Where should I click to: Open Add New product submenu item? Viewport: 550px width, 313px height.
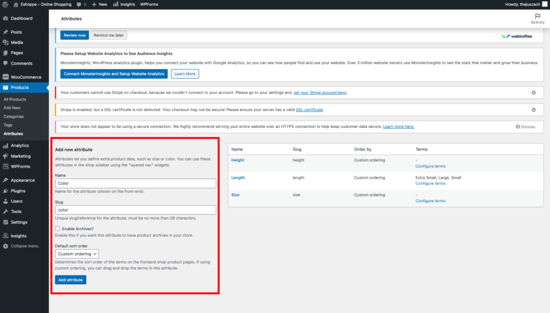tap(12, 108)
